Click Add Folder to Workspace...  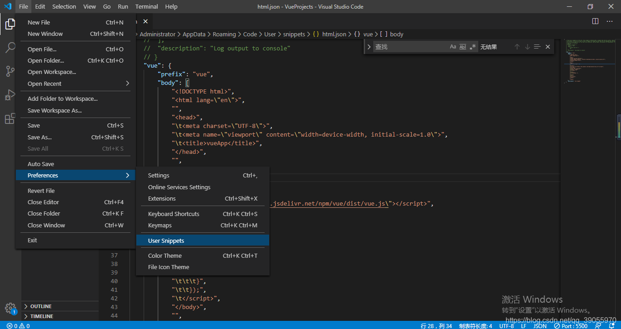(x=75, y=98)
